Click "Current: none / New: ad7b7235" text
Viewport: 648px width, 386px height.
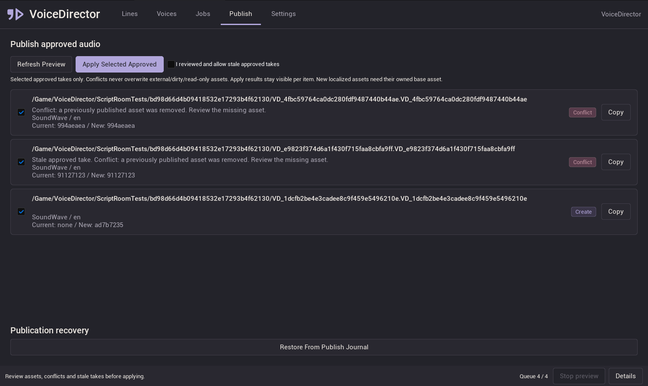pyautogui.click(x=77, y=225)
